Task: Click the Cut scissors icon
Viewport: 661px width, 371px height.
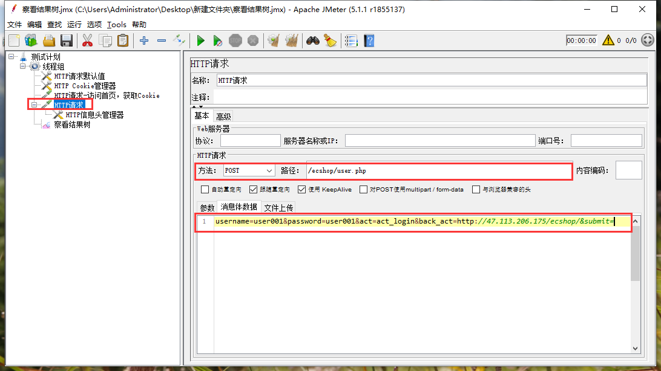Action: click(87, 41)
